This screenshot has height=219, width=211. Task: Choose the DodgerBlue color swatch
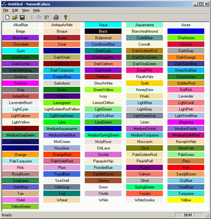tap(62, 77)
